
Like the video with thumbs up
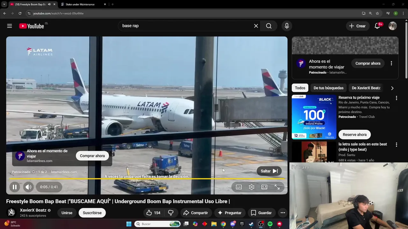tap(153, 213)
